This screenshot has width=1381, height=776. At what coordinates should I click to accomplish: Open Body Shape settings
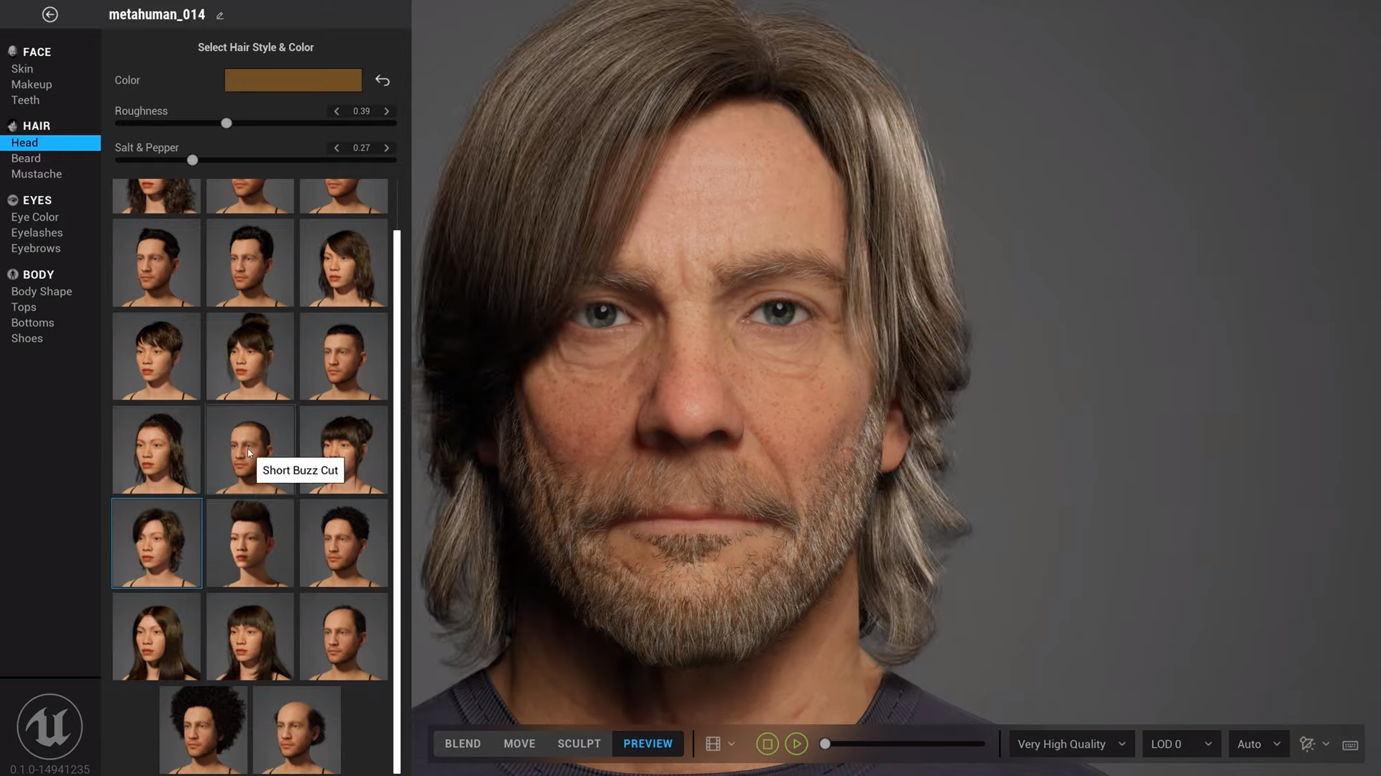coord(42,292)
